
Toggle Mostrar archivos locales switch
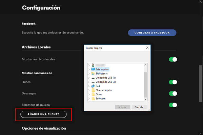[173, 59]
